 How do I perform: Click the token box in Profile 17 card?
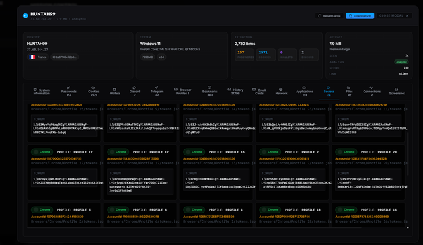[64, 178]
